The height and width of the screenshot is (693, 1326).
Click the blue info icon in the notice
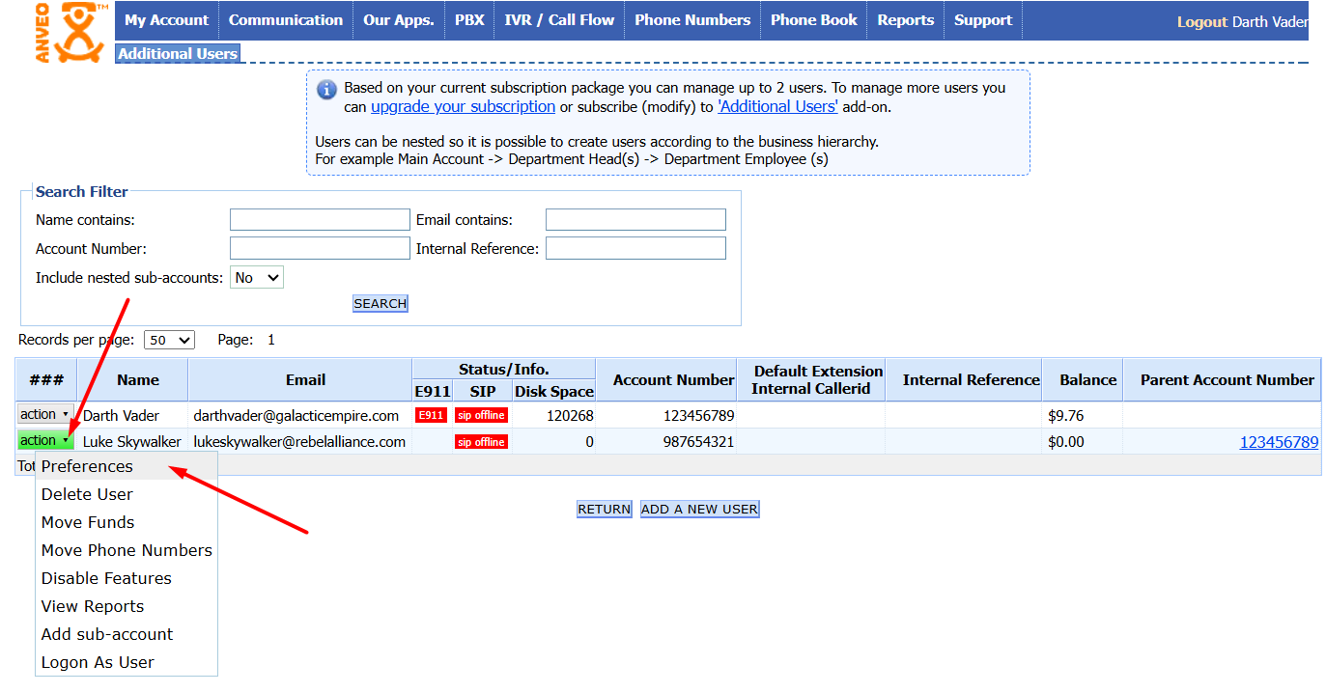click(x=326, y=90)
